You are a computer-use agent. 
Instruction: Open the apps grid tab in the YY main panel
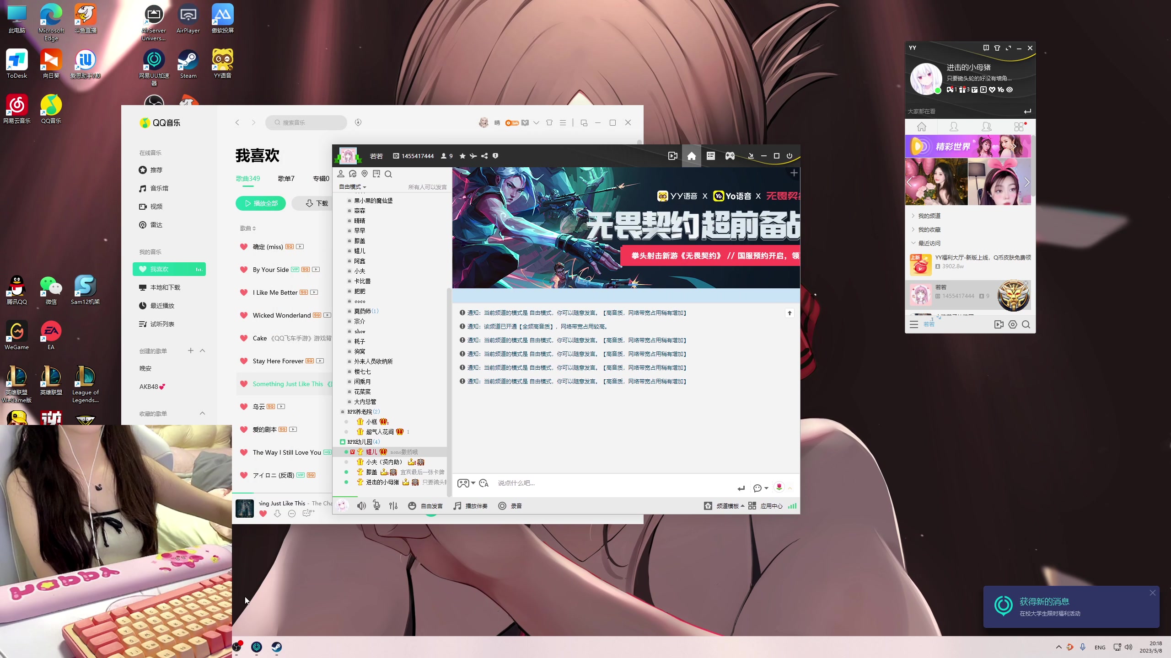pos(1019,127)
